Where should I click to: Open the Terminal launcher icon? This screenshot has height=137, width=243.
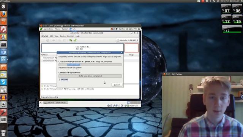point(3,45)
